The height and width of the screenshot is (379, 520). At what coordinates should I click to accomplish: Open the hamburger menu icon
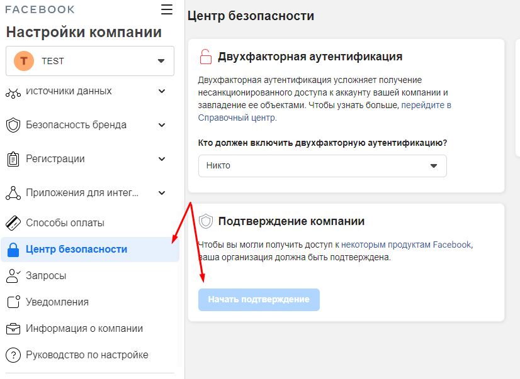tap(167, 9)
